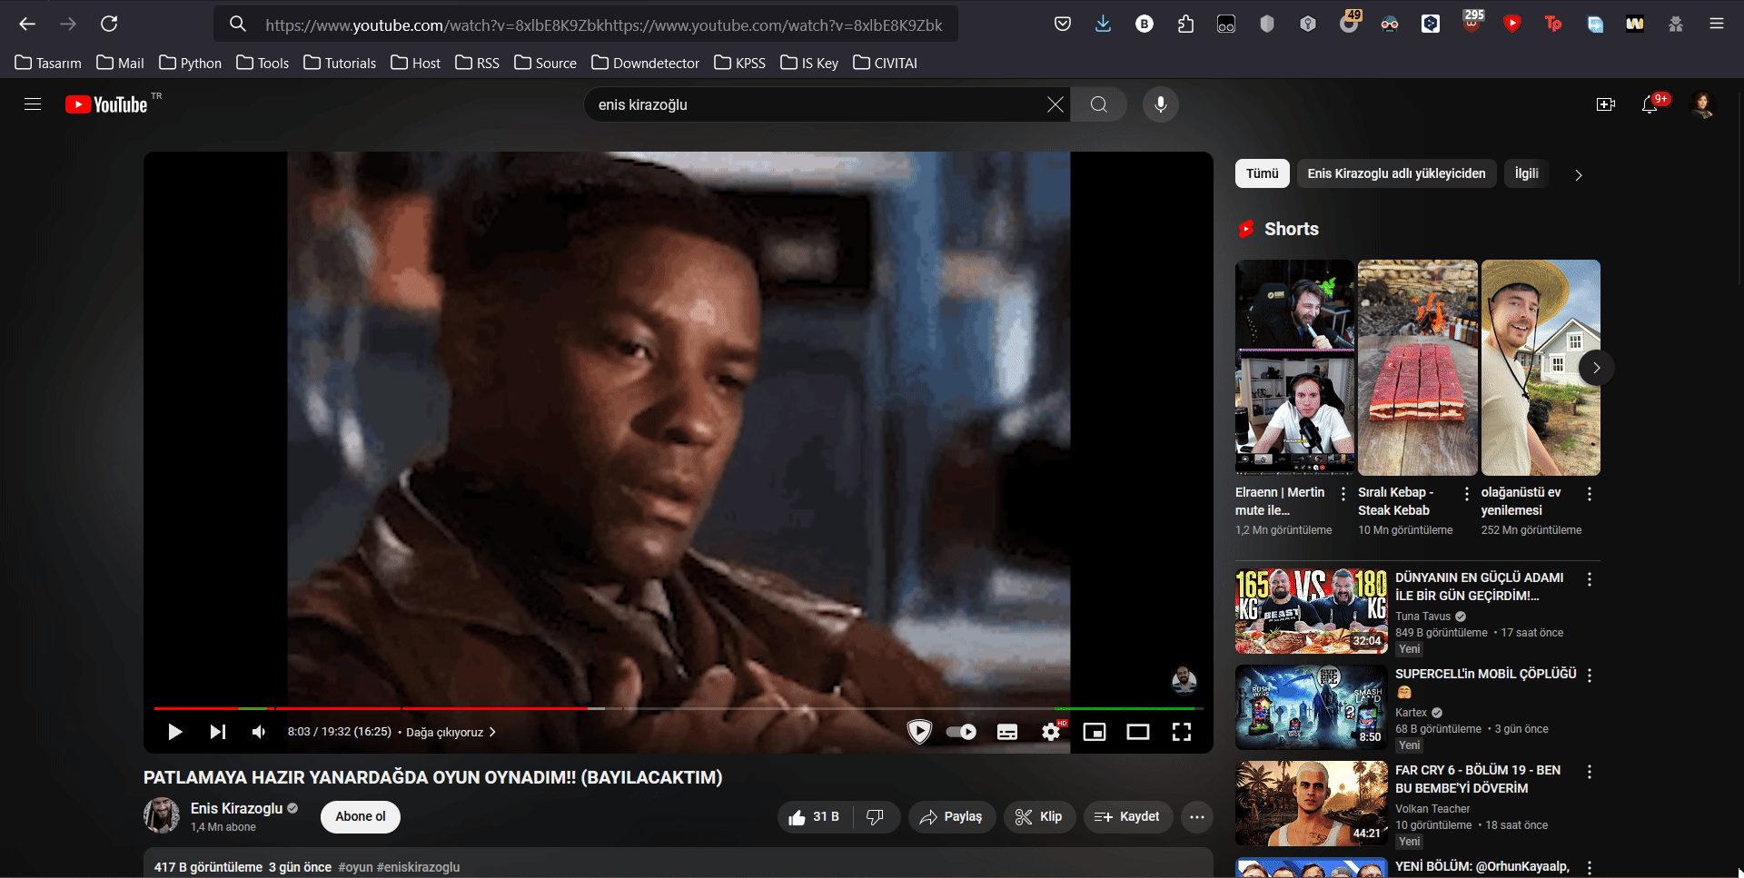This screenshot has height=878, width=1744.
Task: Open the extensions puzzle icon
Action: click(x=1185, y=24)
